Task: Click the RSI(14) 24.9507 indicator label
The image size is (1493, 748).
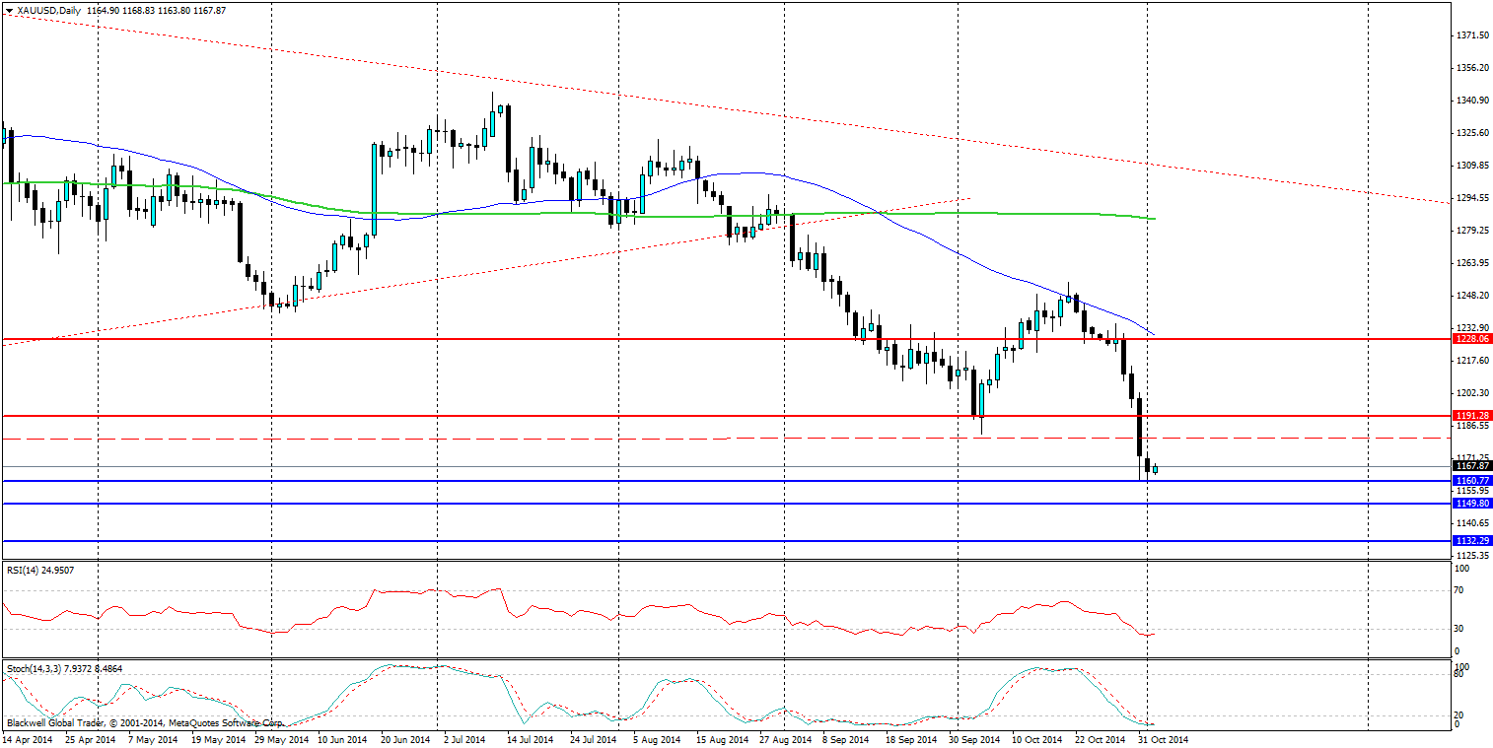Action: tap(39, 570)
